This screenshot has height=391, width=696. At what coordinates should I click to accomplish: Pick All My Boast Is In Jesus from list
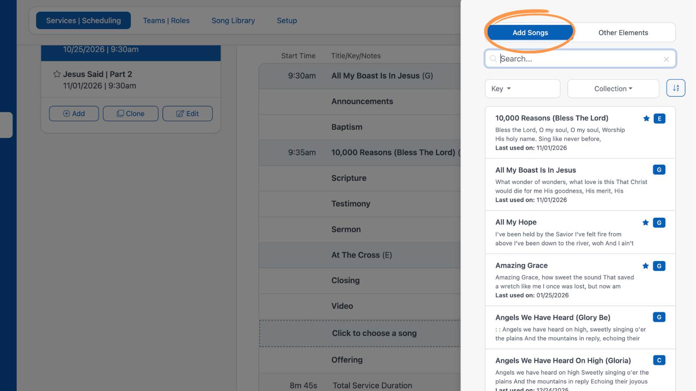click(x=580, y=185)
